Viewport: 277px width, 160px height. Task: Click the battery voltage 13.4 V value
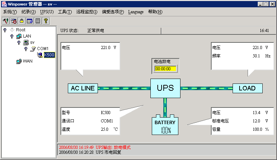261,113
